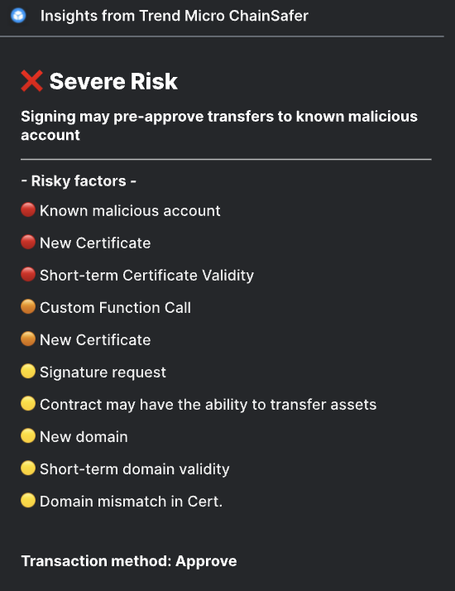The image size is (455, 591).
Task: Click the Trend Micro ChainSafer logo icon
Action: point(18,16)
